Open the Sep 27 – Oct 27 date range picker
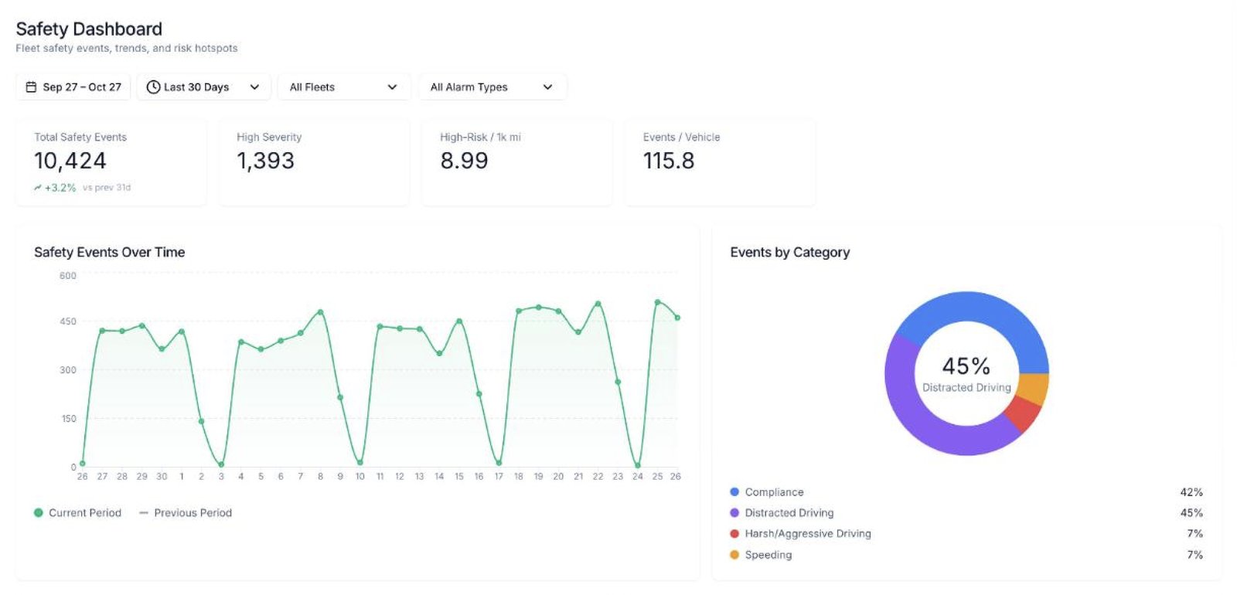 pos(73,87)
